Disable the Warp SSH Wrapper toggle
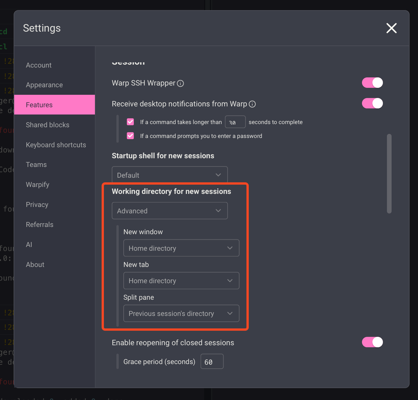The width and height of the screenshot is (418, 400). pos(372,83)
